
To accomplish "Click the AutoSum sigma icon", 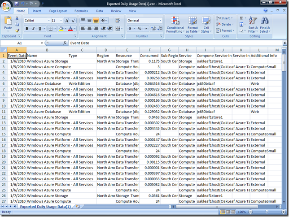I will pyautogui.click(x=241, y=18).
